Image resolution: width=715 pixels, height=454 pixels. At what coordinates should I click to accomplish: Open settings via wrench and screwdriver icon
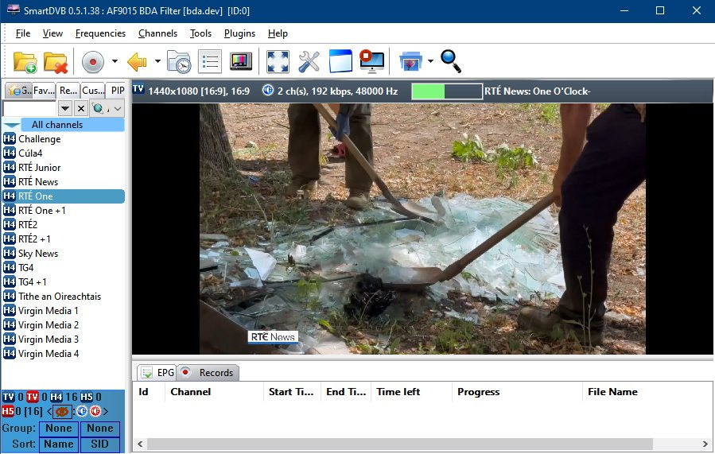(x=309, y=61)
